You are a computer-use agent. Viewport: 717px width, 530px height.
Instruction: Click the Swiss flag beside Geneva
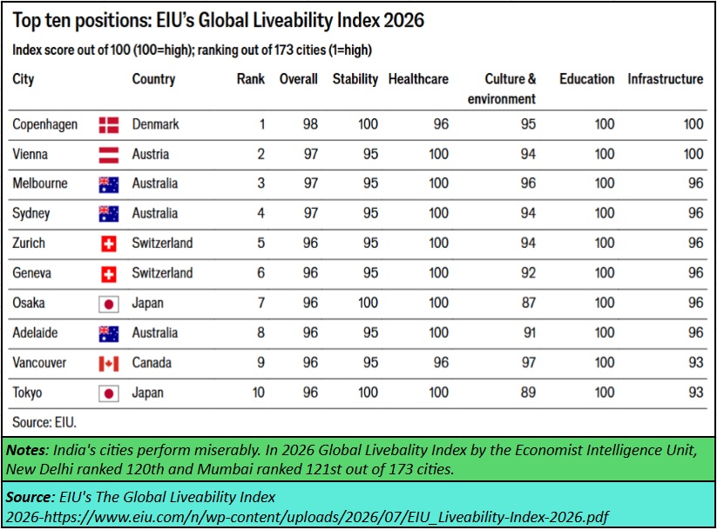click(x=109, y=274)
